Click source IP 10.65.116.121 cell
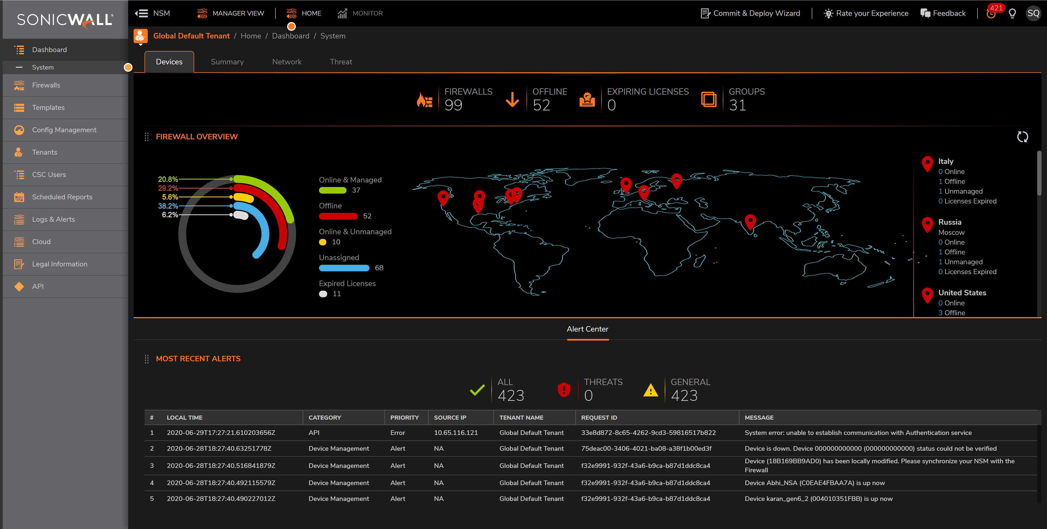The width and height of the screenshot is (1047, 529). 456,433
